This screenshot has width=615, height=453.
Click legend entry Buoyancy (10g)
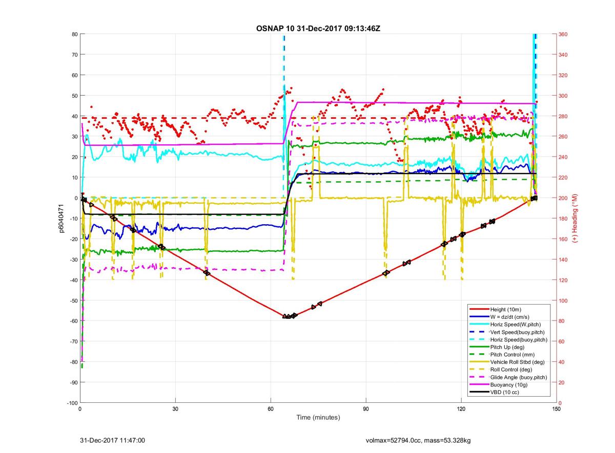click(509, 384)
